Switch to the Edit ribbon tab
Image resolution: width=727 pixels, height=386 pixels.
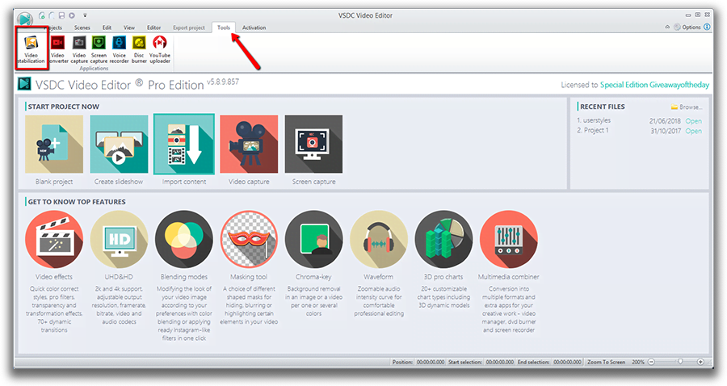(x=107, y=27)
